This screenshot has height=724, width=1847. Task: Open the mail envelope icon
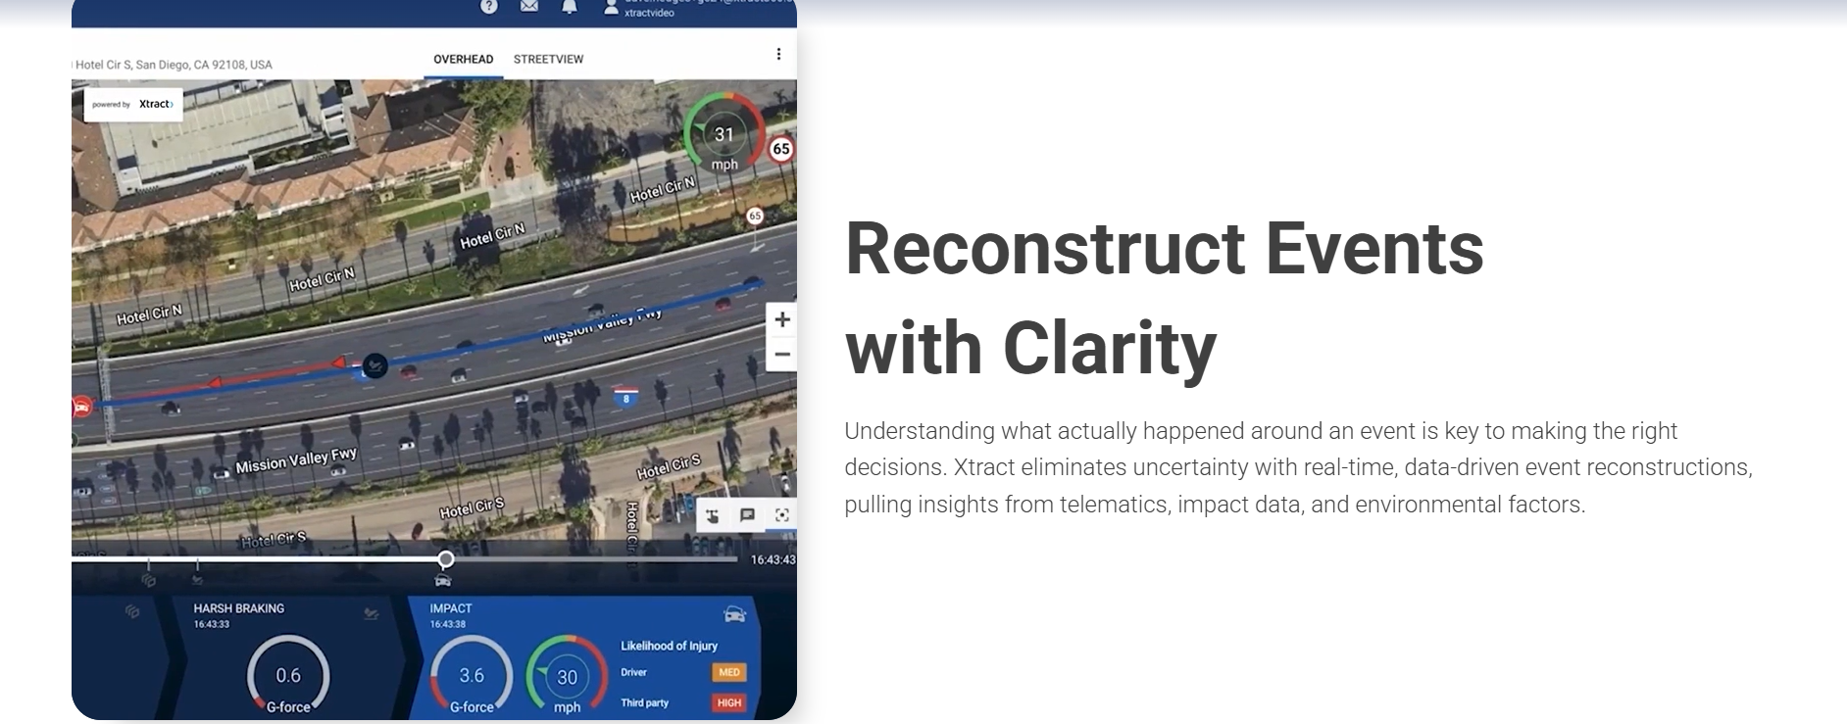[529, 6]
